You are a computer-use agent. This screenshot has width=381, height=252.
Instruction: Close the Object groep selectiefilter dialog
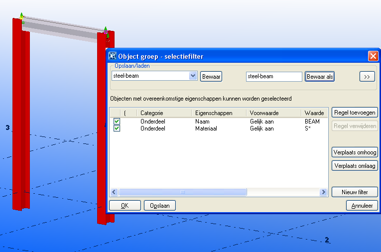[x=373, y=56]
